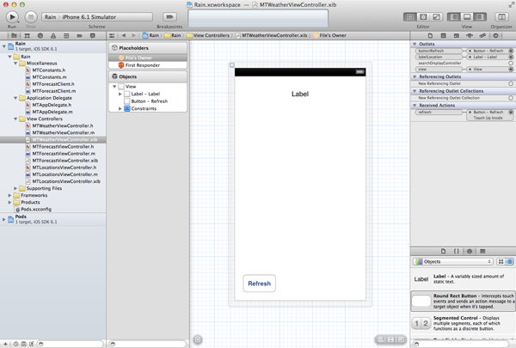Show the Debug navigator
The width and height of the screenshot is (516, 348).
pos(66,35)
